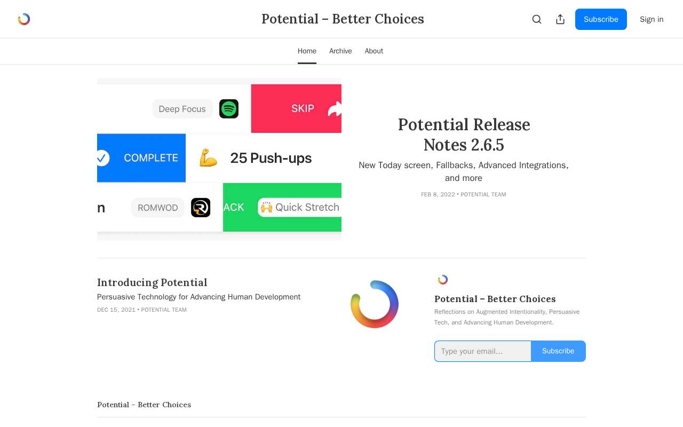Click footer heading Potential – Better Choices
Screen dimensions: 683x427
(x=144, y=405)
